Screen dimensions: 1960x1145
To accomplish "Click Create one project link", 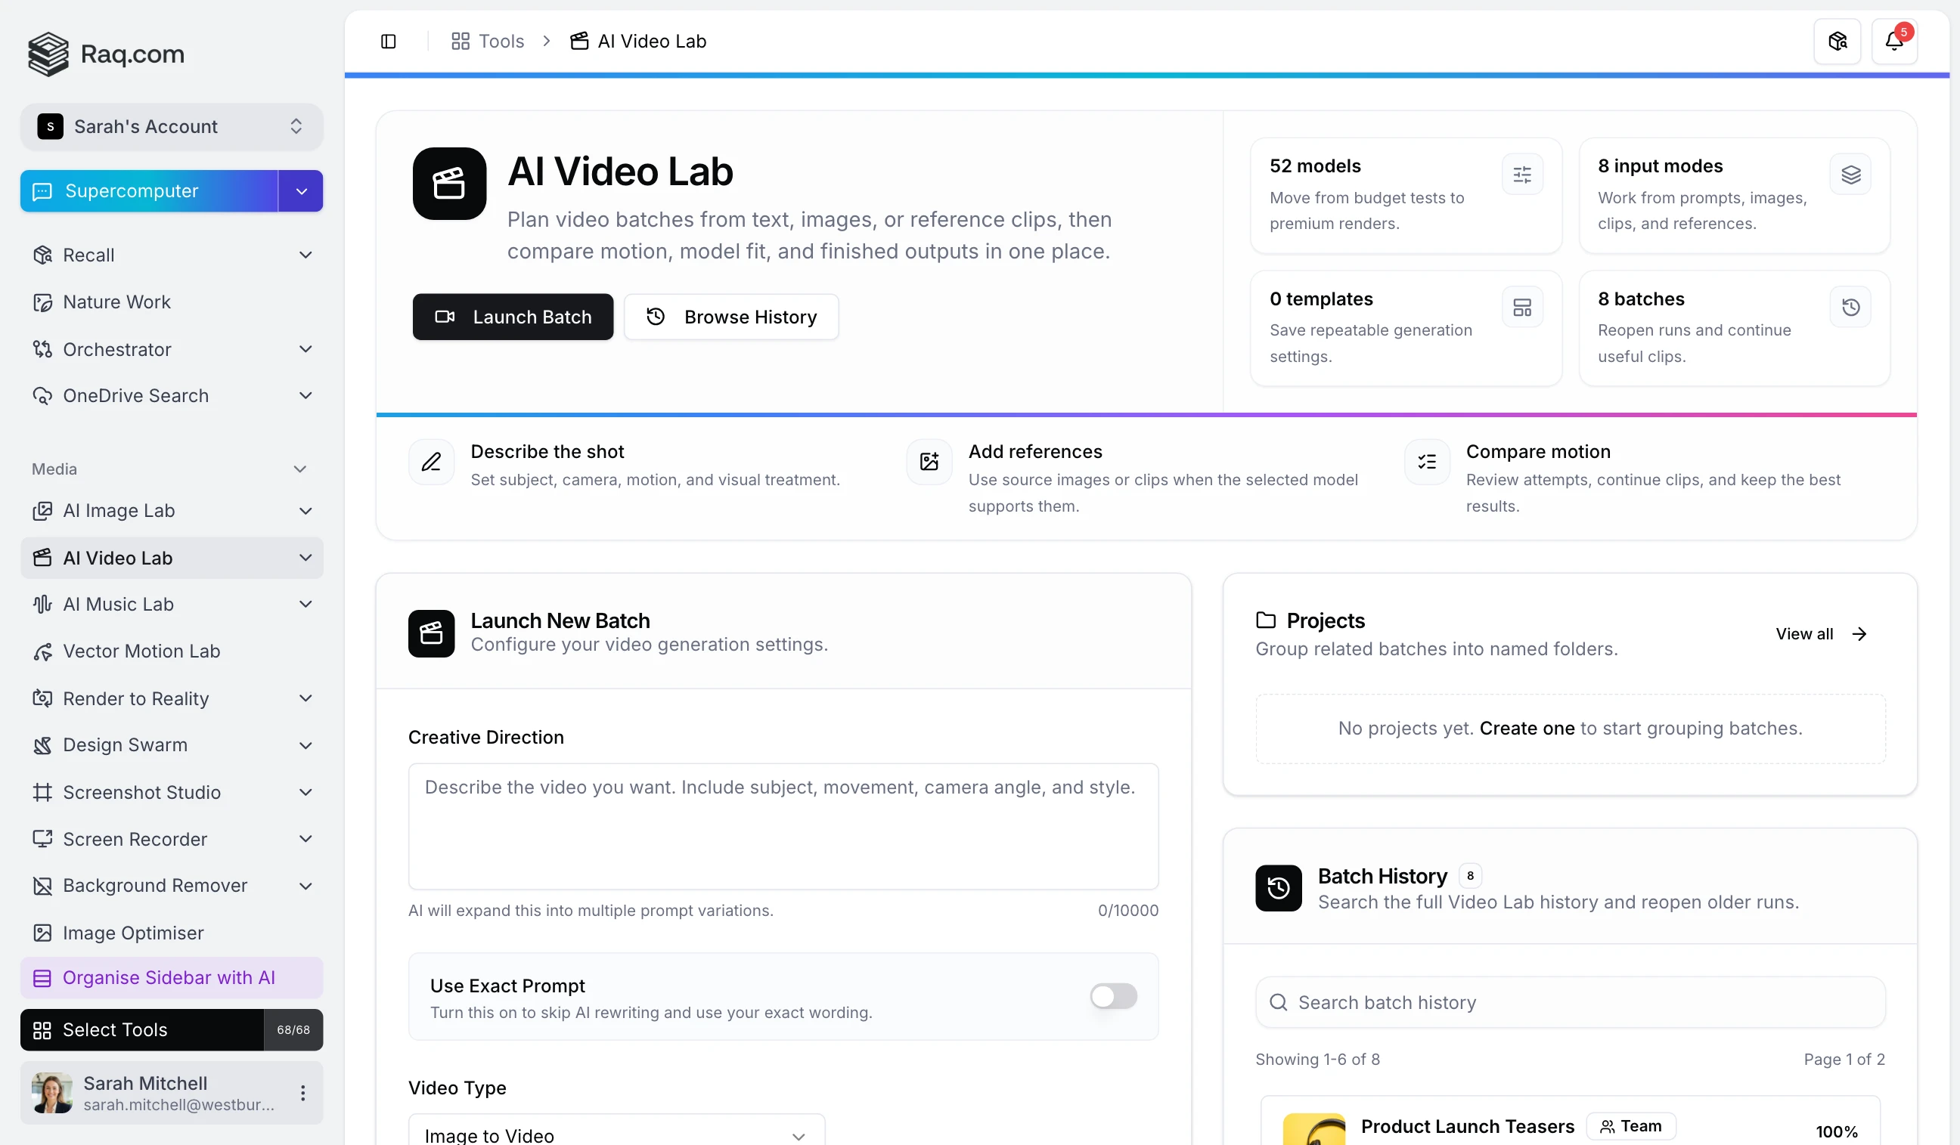I will pos(1527,729).
